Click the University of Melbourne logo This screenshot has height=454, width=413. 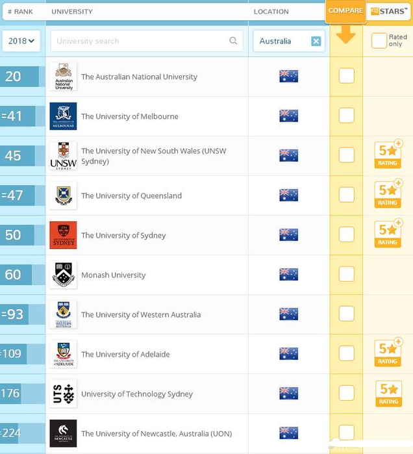(63, 116)
